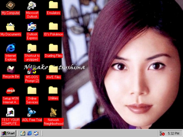Launch the quick launch notepad-and-pencil icon
The image size is (183, 137).
point(23,133)
